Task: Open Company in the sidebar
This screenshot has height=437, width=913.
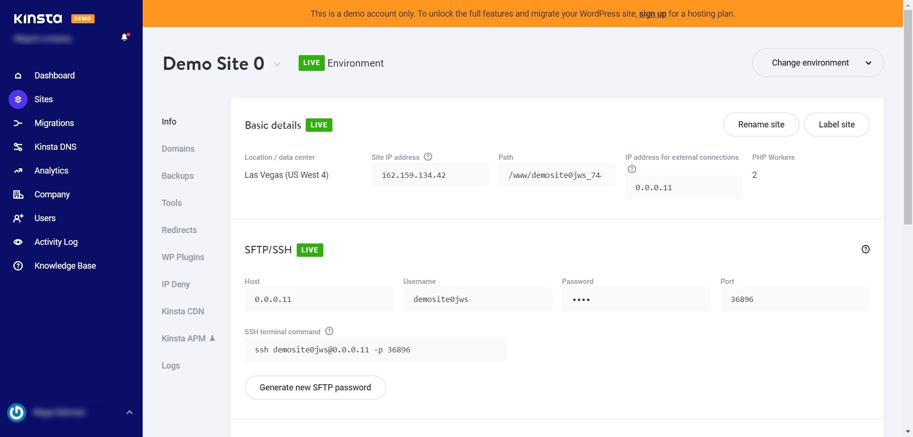Action: pyautogui.click(x=52, y=194)
